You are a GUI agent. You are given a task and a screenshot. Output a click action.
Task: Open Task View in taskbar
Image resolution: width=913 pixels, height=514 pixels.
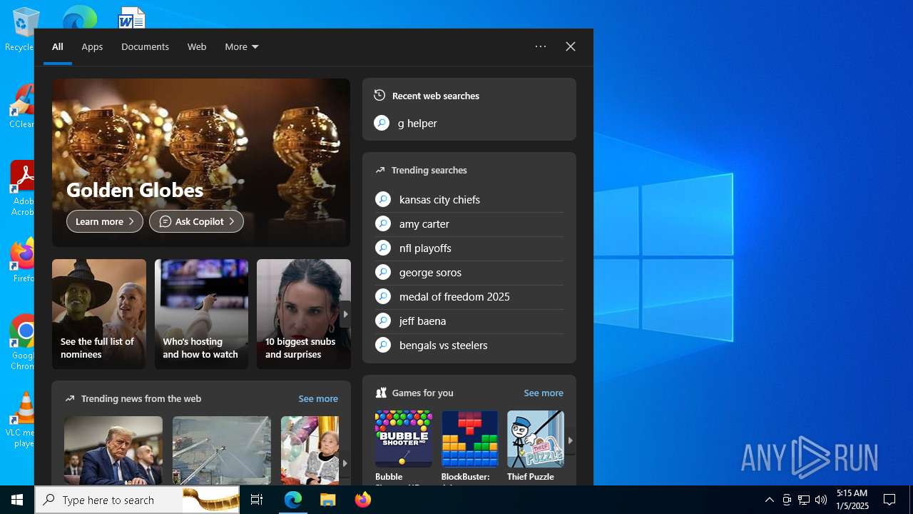pyautogui.click(x=257, y=500)
